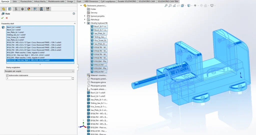This screenshot has width=256, height=135.
Task: Open the CAM tool tree tab
Action: (x=48, y=9)
